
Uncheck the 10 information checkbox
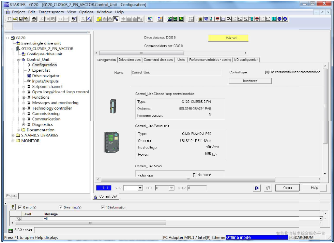[103, 208]
